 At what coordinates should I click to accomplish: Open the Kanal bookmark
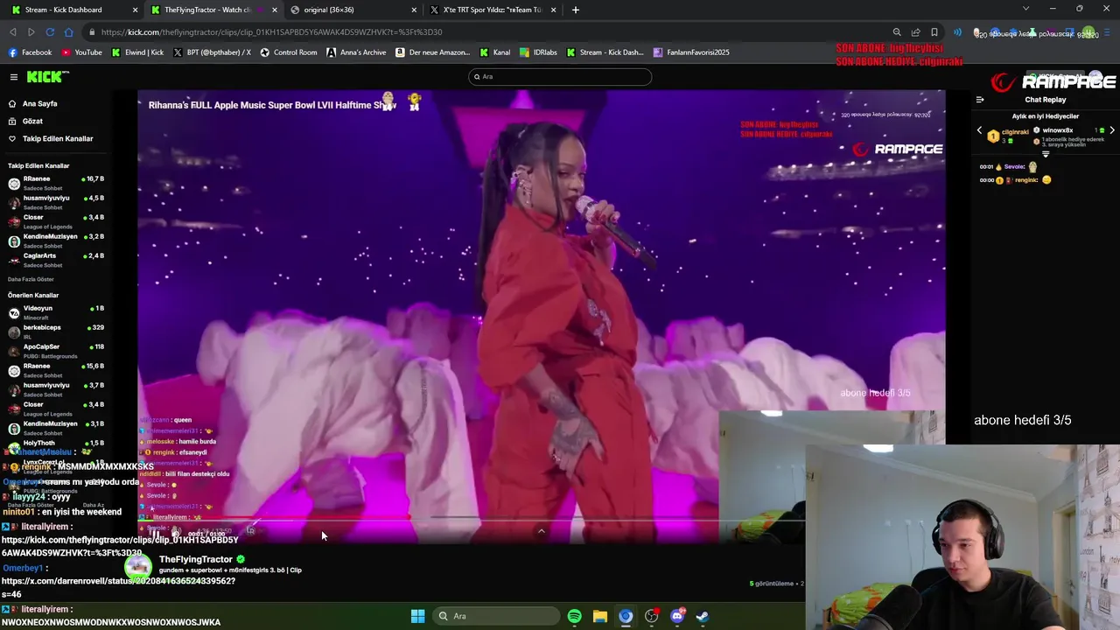pyautogui.click(x=494, y=52)
